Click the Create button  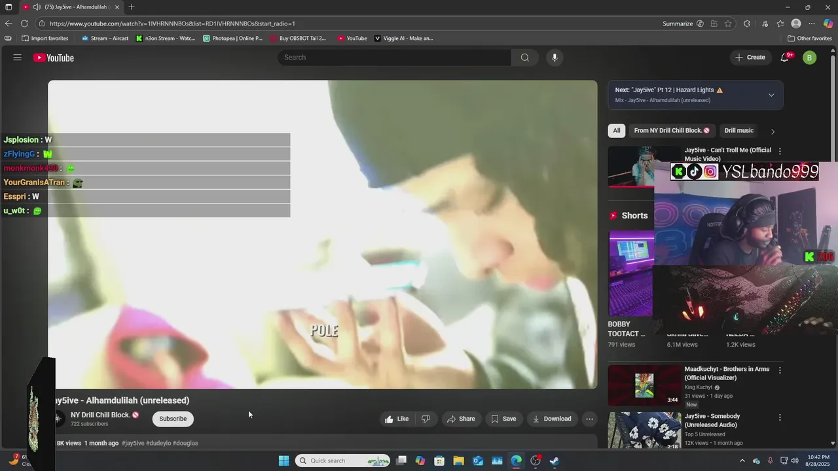coord(750,58)
